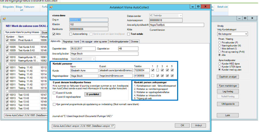Toggle Kunde contact checkbox column 2
Image resolution: width=259 pixels, height=132 pixels.
(x=157, y=70)
